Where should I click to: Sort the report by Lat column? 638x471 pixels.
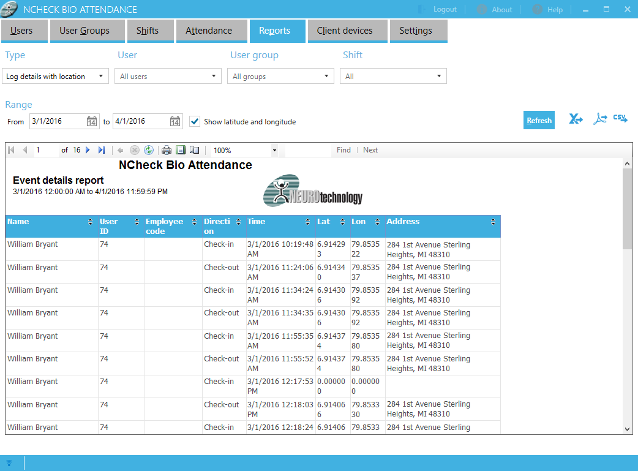coord(343,222)
